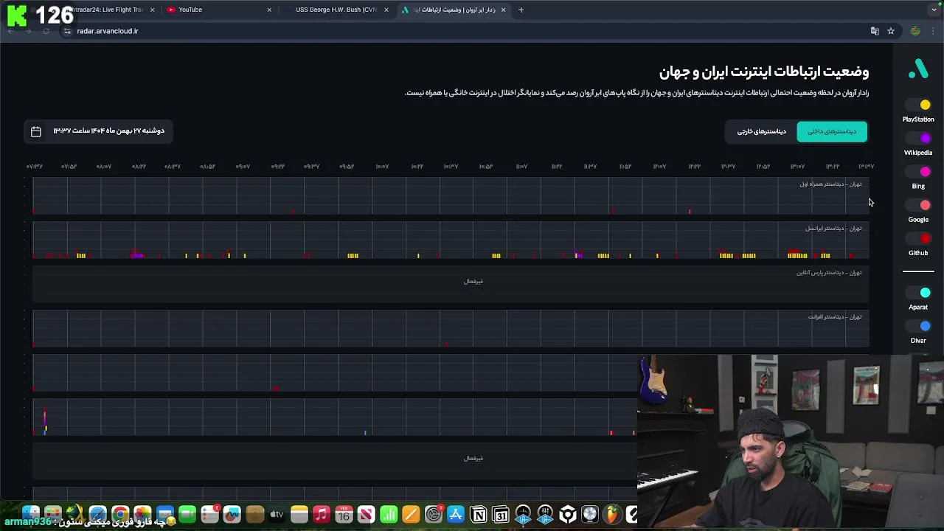Open Calendar showing 16 in dock
Viewport: 944px width, 531px height.
pyautogui.click(x=344, y=514)
